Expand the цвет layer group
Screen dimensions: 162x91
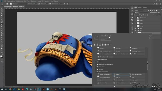click(x=137, y=29)
